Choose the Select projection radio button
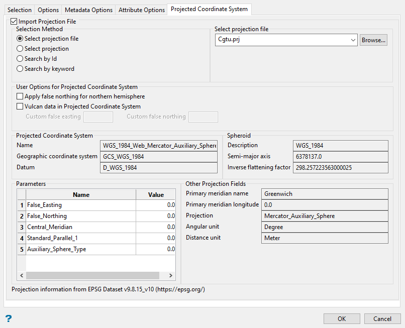This screenshot has height=328, width=405. [20, 49]
